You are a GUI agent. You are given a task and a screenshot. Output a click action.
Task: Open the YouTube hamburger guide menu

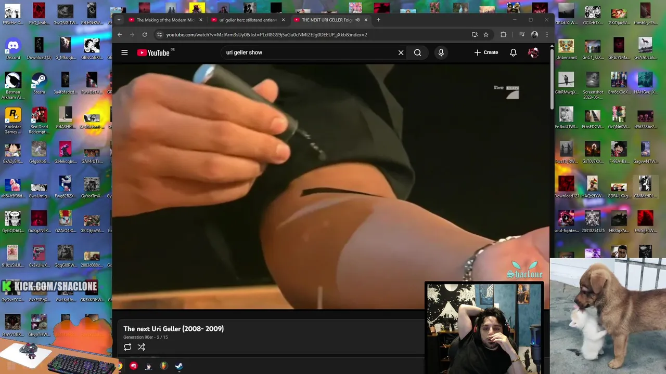pyautogui.click(x=124, y=52)
